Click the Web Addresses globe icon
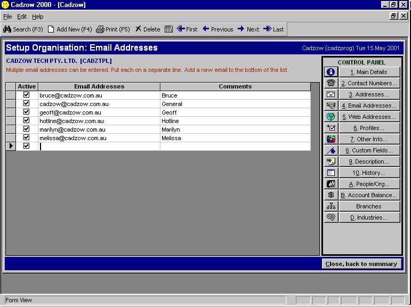This screenshot has width=411, height=307. [x=331, y=117]
